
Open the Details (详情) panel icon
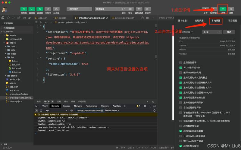[x=223, y=9]
